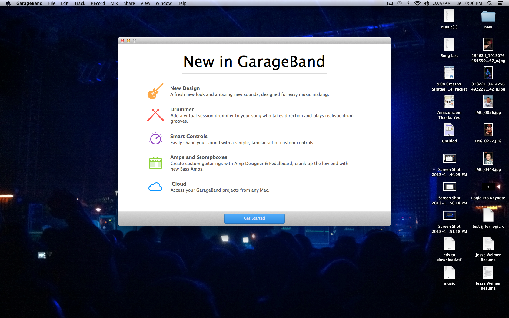
Task: Open the Record menu
Action: click(x=98, y=3)
